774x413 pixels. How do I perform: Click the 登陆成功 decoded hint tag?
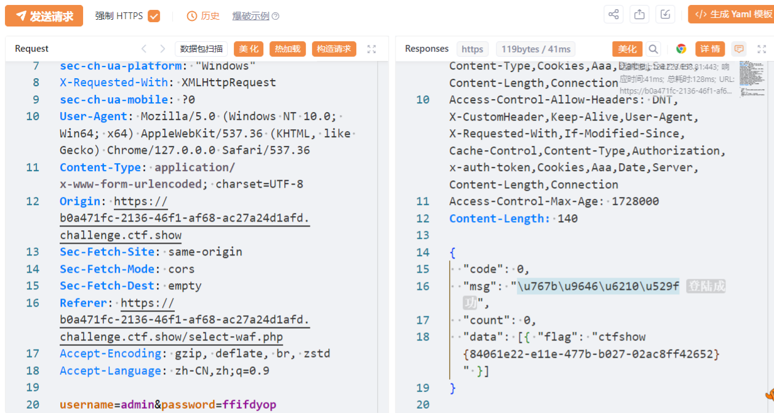pyautogui.click(x=706, y=286)
